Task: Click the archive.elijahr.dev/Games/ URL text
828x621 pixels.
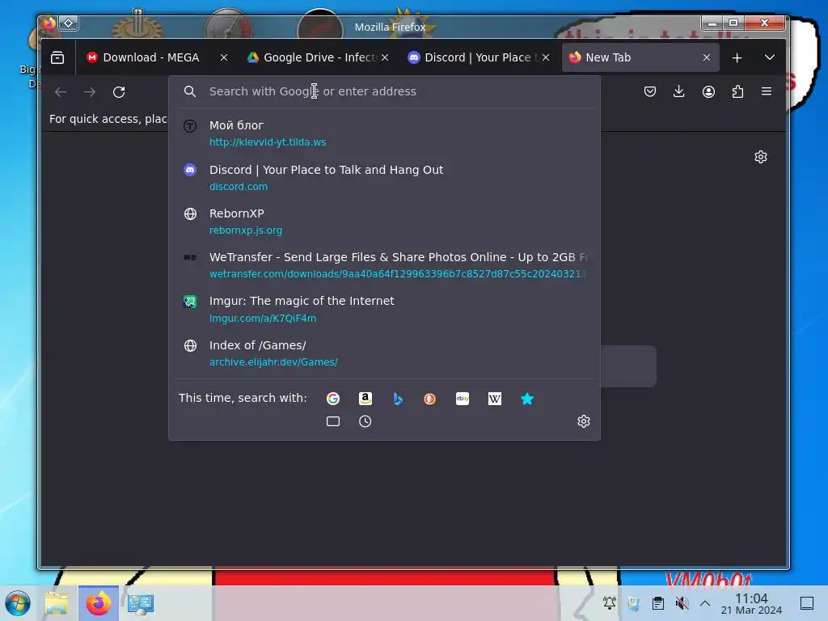Action: pyautogui.click(x=273, y=361)
